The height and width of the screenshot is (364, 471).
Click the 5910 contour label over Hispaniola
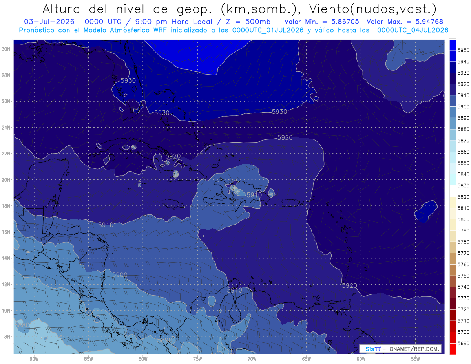[254, 195]
